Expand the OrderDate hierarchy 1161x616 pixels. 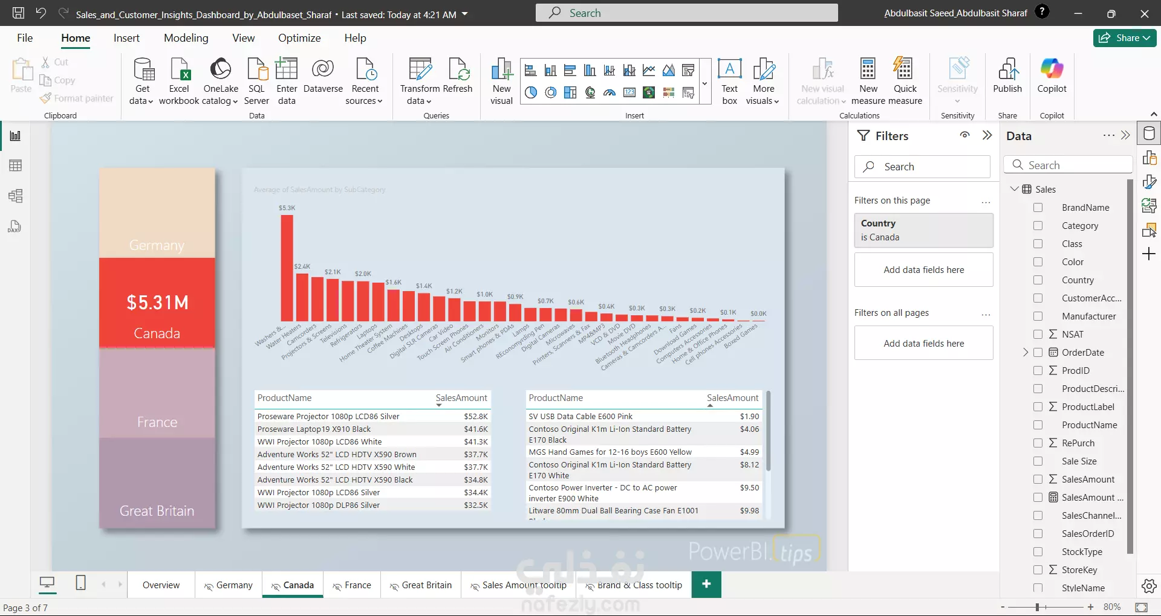[x=1026, y=352]
